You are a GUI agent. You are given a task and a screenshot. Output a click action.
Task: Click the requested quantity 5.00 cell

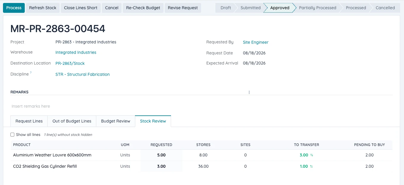[x=161, y=155]
